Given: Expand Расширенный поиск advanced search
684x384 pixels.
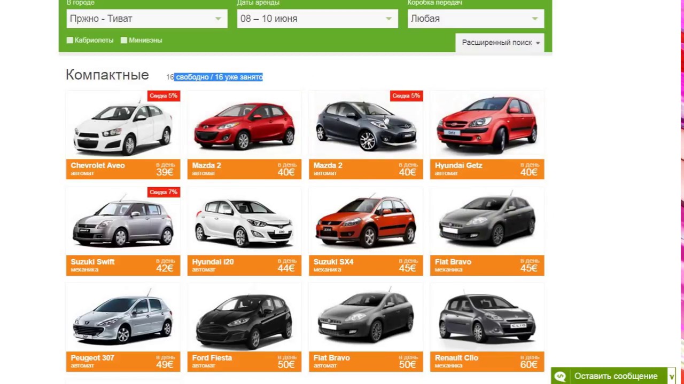Looking at the screenshot, I should (500, 43).
